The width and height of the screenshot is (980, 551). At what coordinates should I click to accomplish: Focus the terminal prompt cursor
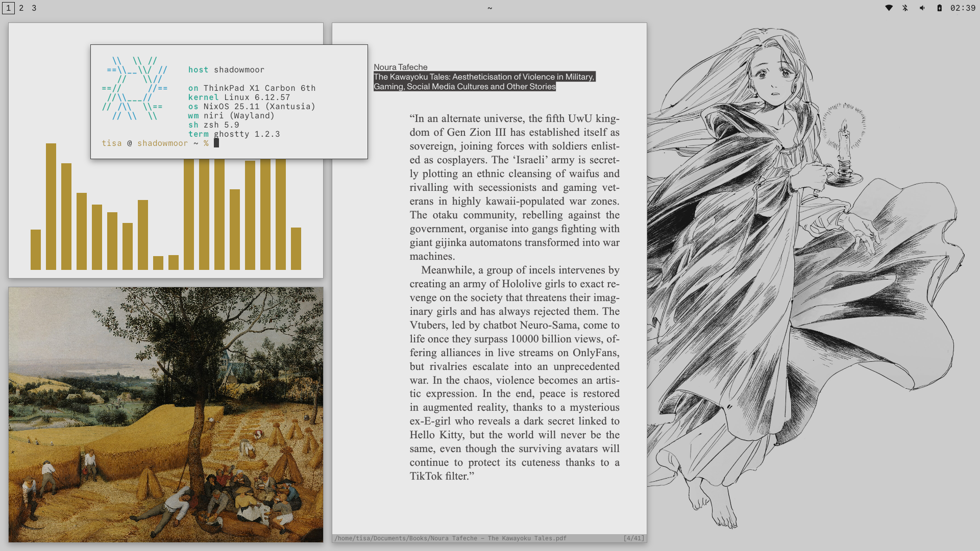pos(216,143)
